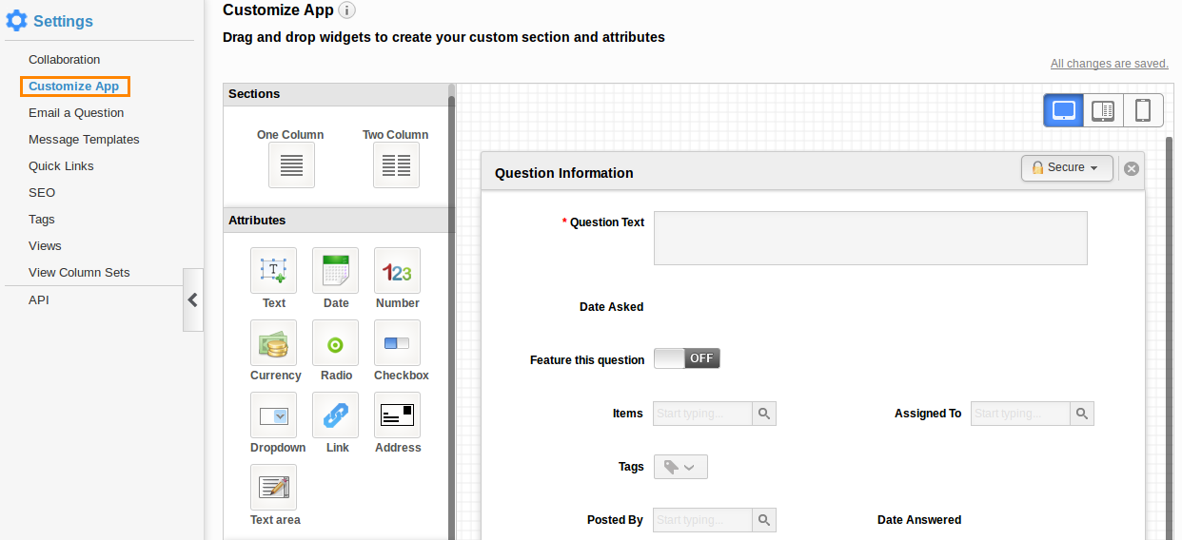Expand the Tags dropdown
Image resolution: width=1182 pixels, height=540 pixels.
coord(680,467)
